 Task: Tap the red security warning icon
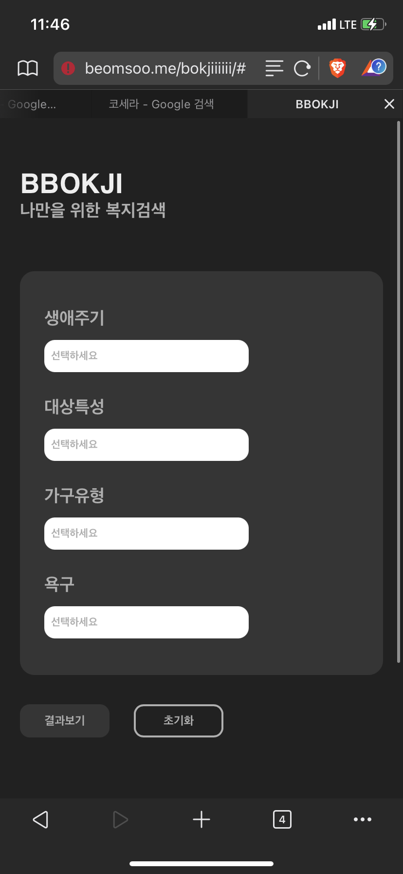click(x=68, y=68)
